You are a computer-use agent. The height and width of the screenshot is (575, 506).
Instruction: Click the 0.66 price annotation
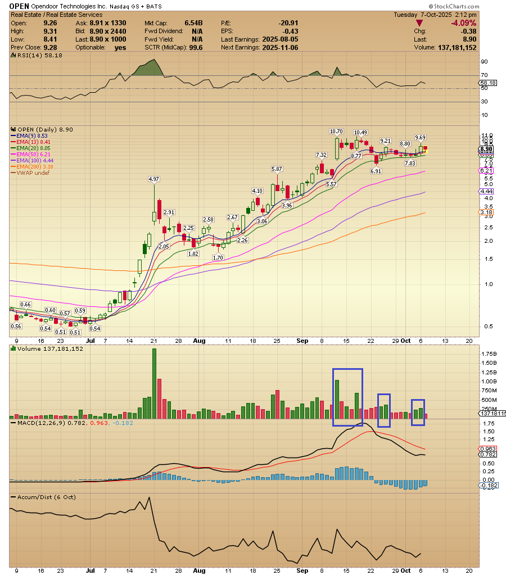coord(25,305)
